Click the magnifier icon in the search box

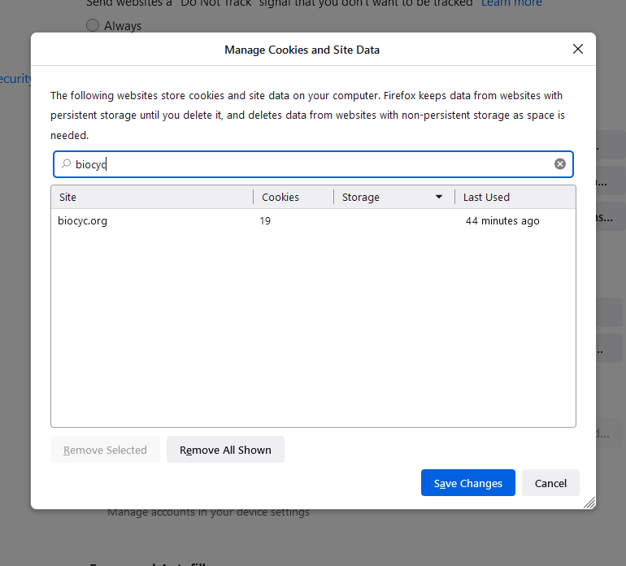[66, 164]
